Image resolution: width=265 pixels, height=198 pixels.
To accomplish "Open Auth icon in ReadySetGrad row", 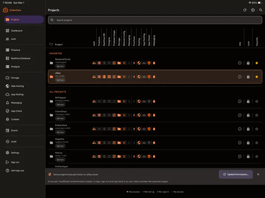I will [94, 63].
